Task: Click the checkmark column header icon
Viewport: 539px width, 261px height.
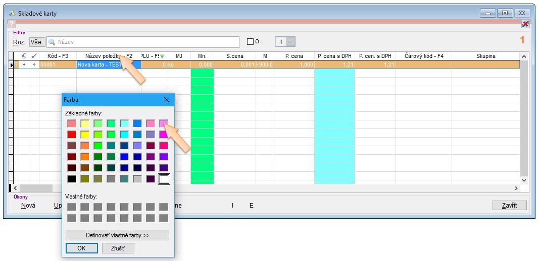Action: pos(34,56)
